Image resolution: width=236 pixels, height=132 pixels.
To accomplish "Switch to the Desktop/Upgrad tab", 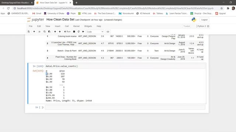I will 15,3.
